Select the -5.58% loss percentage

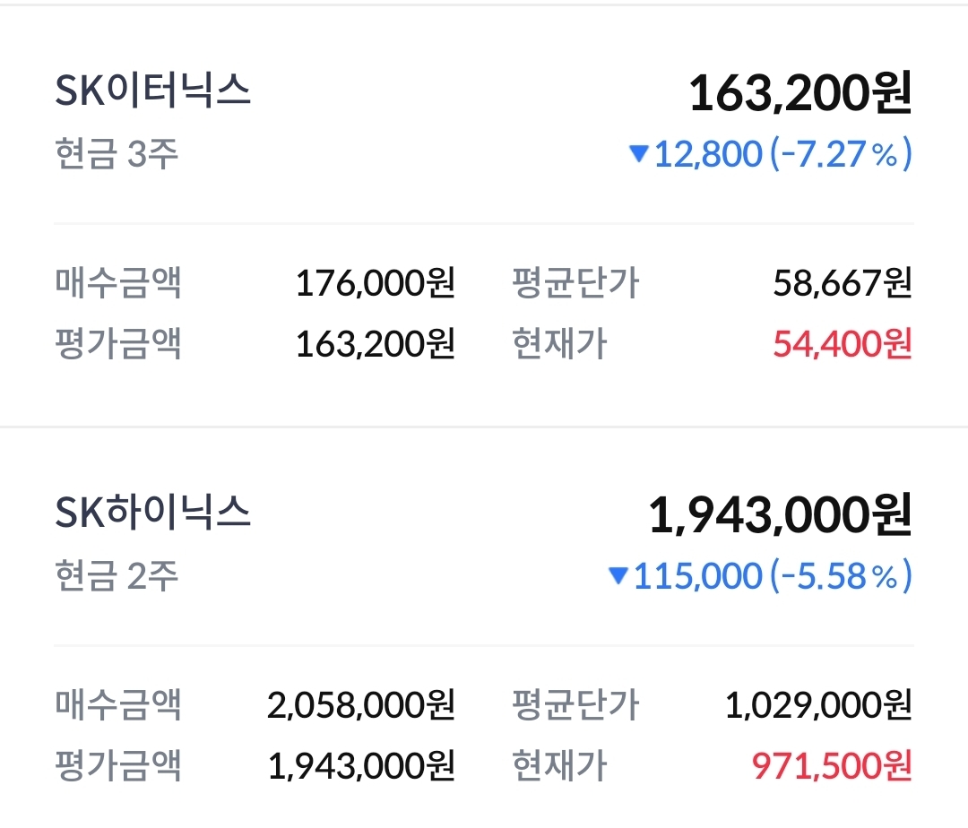point(841,576)
